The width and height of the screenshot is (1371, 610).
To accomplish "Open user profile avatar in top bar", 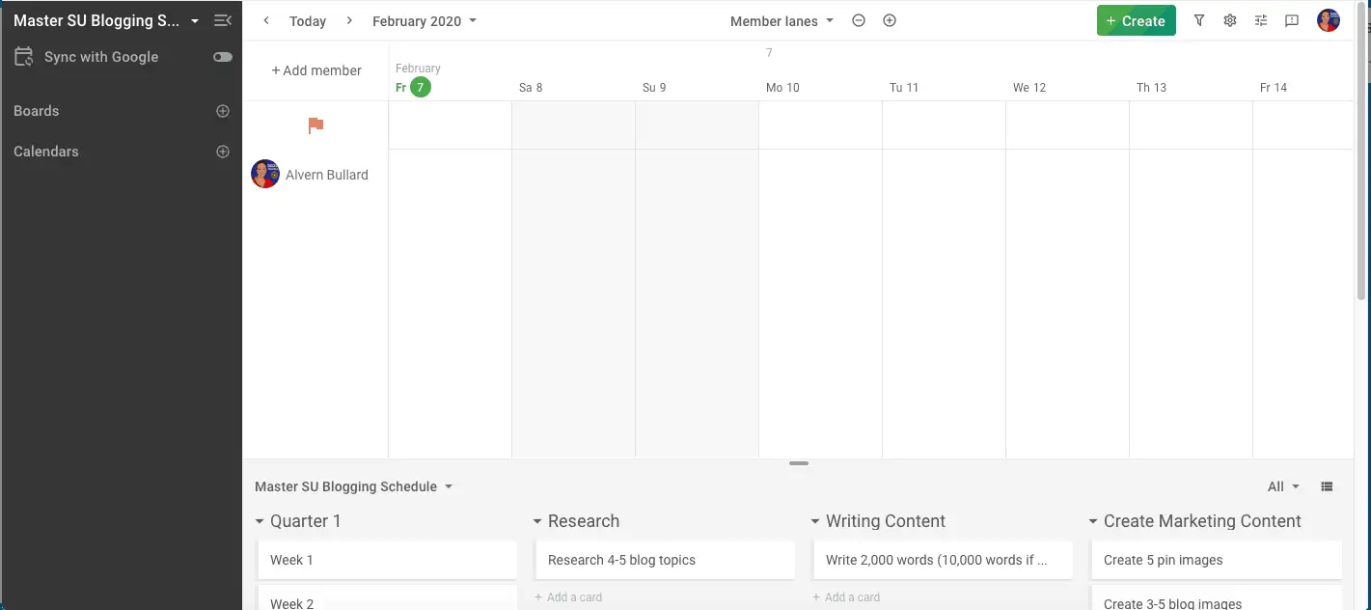I will 1329,20.
